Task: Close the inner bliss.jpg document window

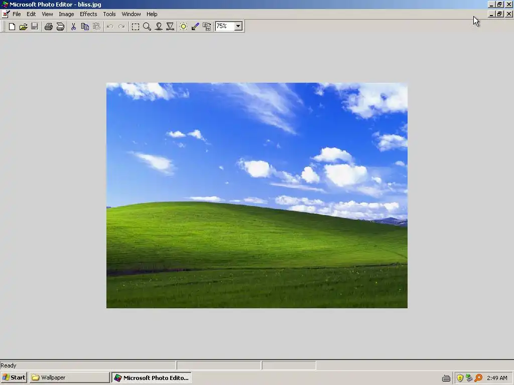Action: (509, 14)
